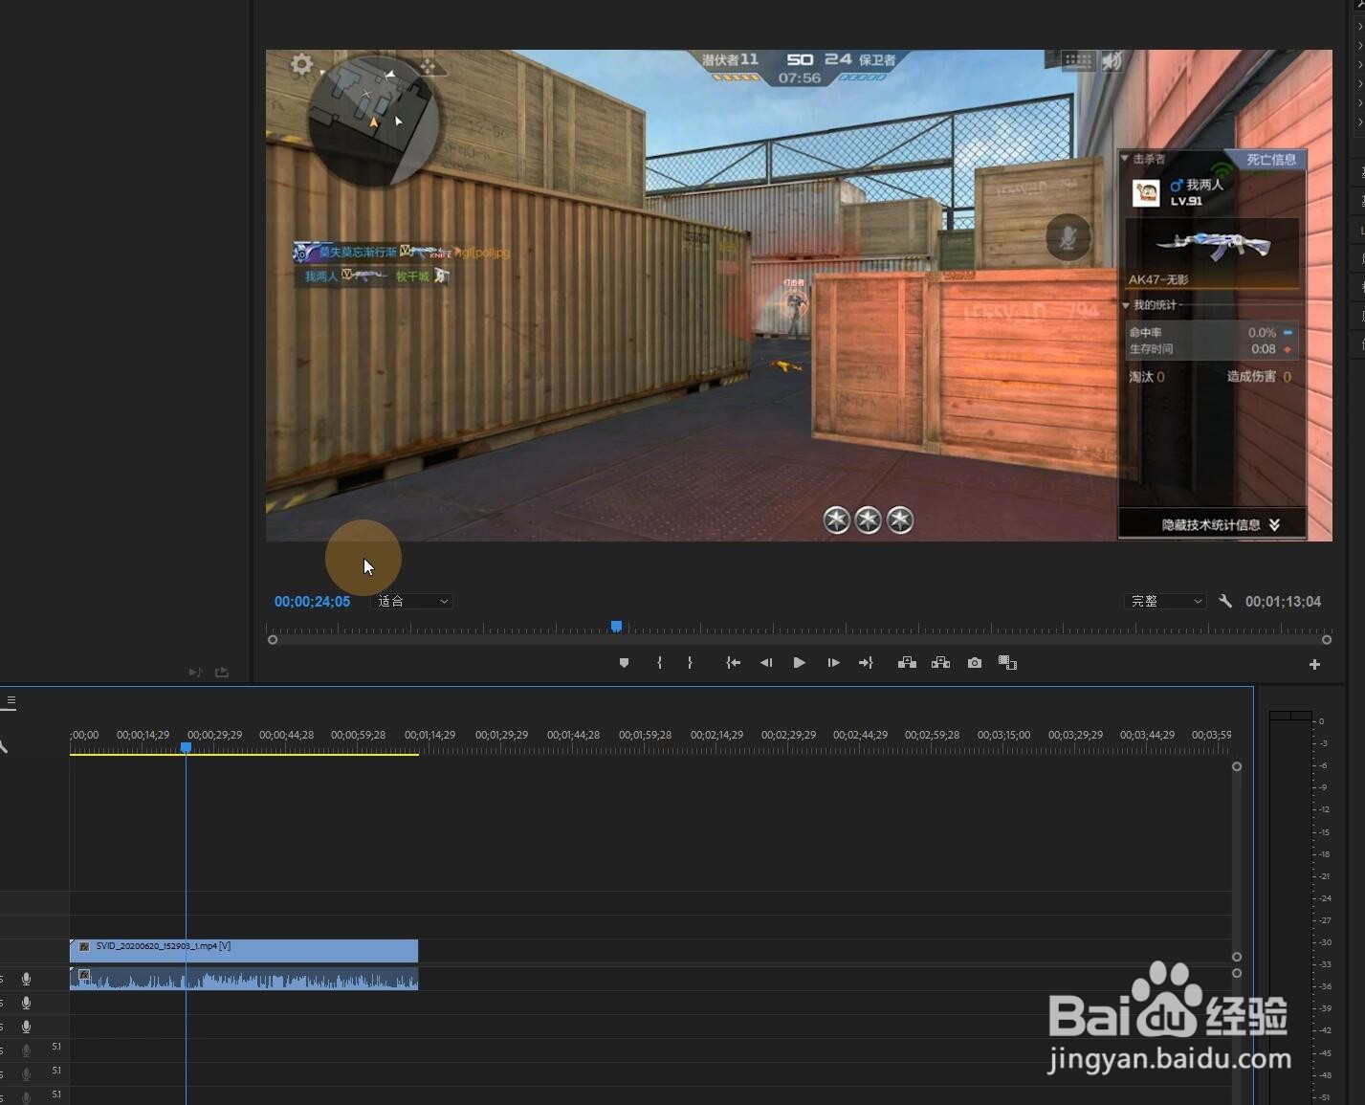Image resolution: width=1365 pixels, height=1105 pixels.
Task: Click the timeline playhead on the ruler
Action: click(186, 747)
